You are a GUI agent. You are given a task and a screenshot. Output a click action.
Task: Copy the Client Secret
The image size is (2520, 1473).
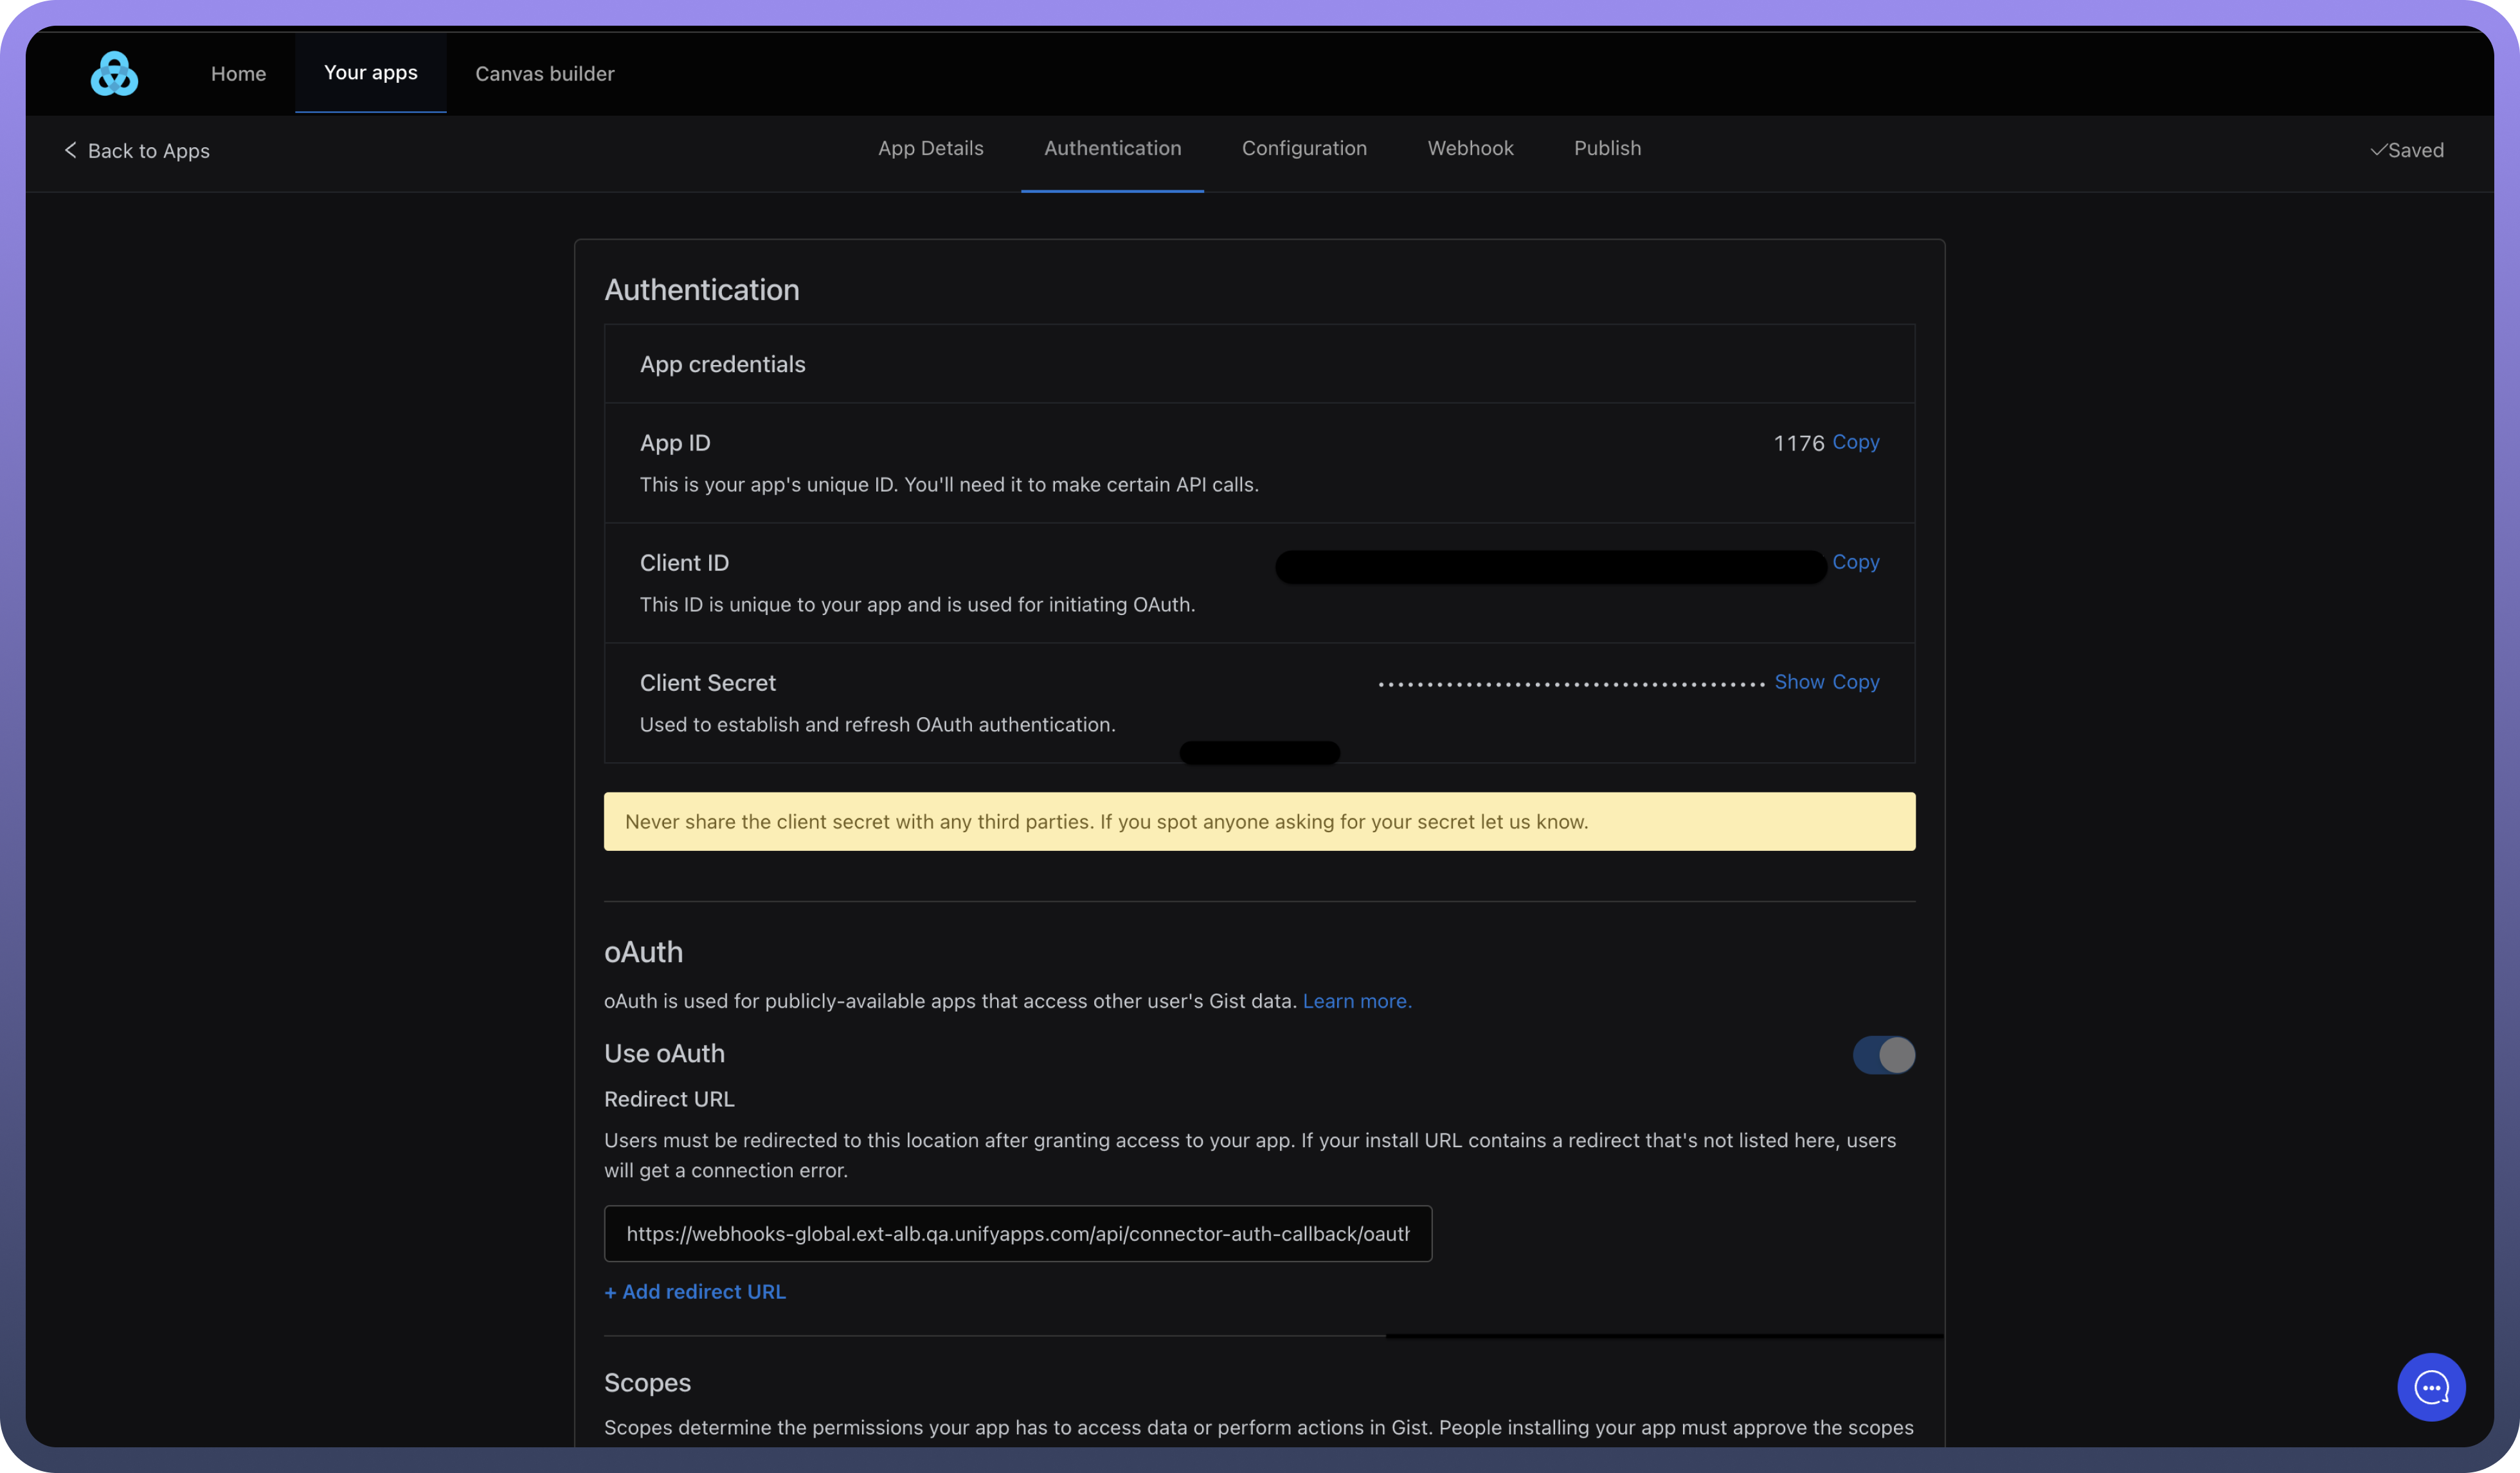tap(1855, 682)
